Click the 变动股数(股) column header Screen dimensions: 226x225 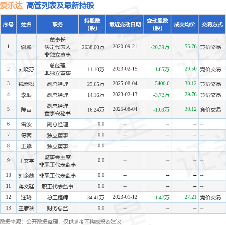[157, 24]
